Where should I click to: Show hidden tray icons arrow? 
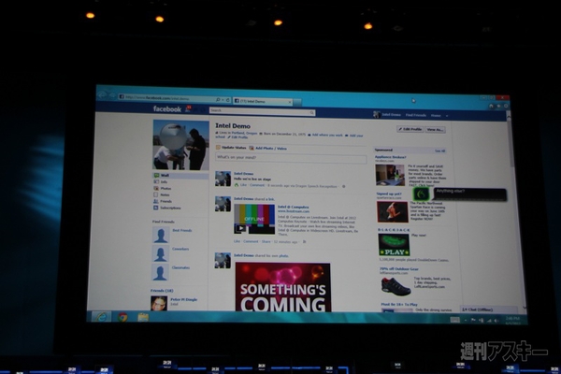coord(466,320)
